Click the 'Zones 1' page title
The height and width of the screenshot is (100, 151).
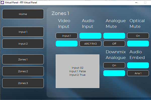60,13
